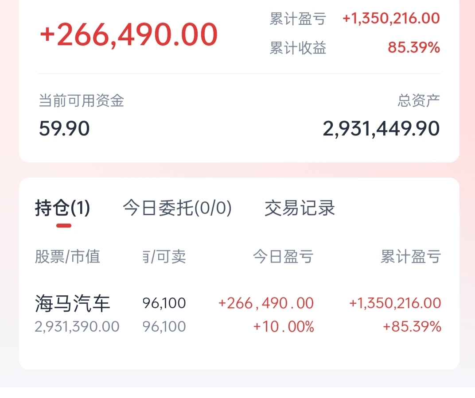Sort by 今日盈亏 column header
The height and width of the screenshot is (398, 475).
[x=283, y=257]
